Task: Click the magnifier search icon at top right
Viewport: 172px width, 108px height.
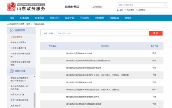Action: 165,5
